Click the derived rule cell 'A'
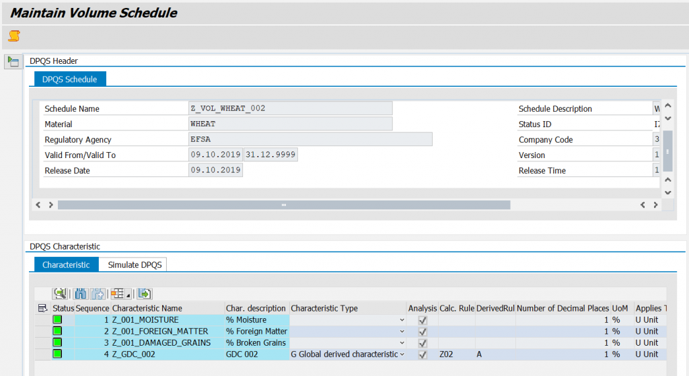 click(x=495, y=354)
